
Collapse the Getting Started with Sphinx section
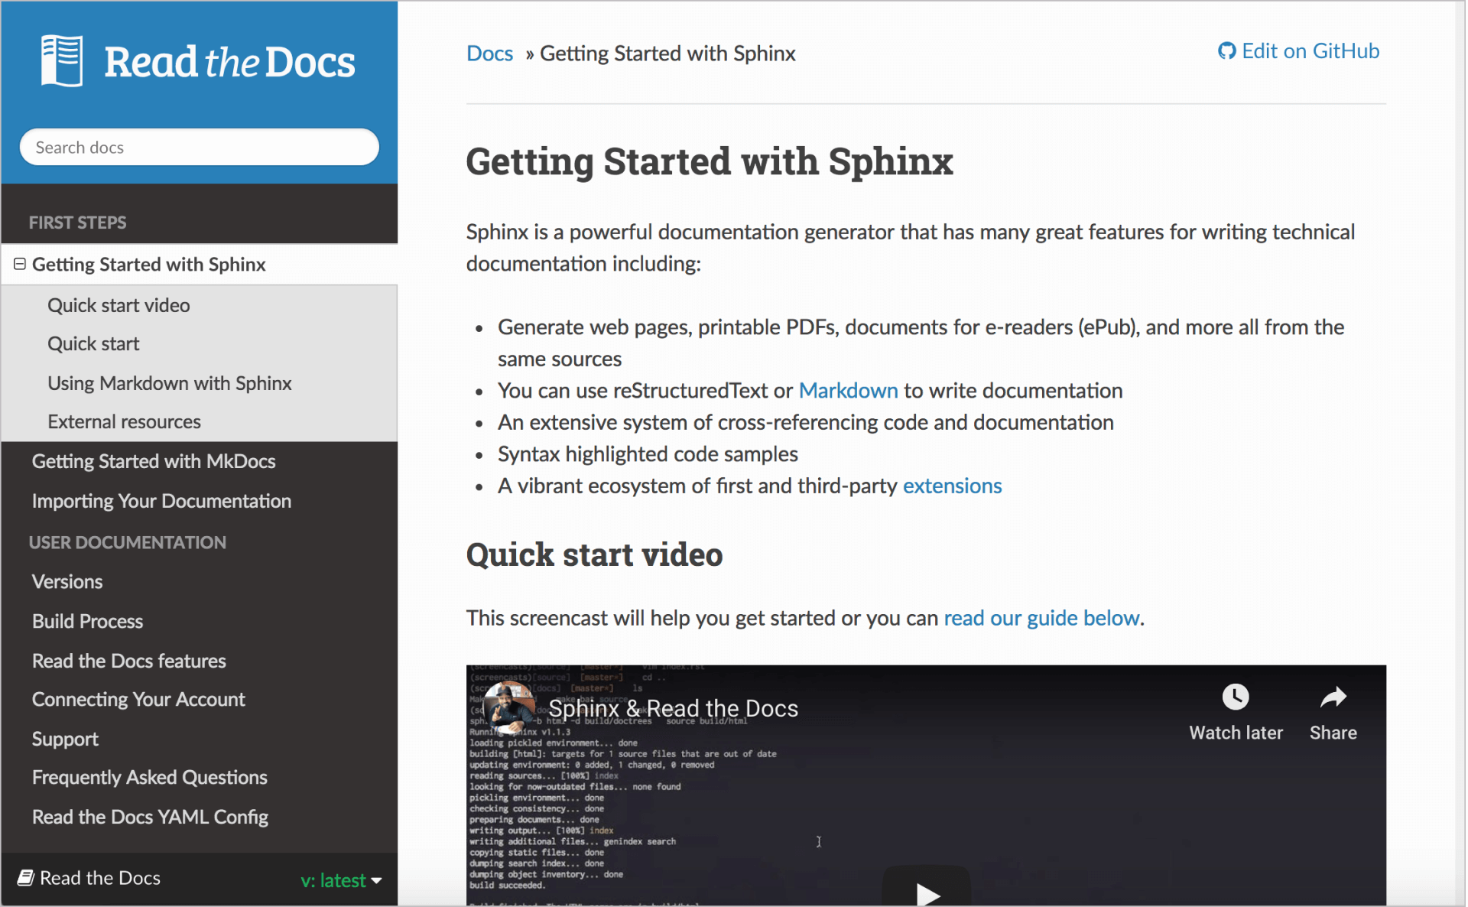tap(20, 264)
